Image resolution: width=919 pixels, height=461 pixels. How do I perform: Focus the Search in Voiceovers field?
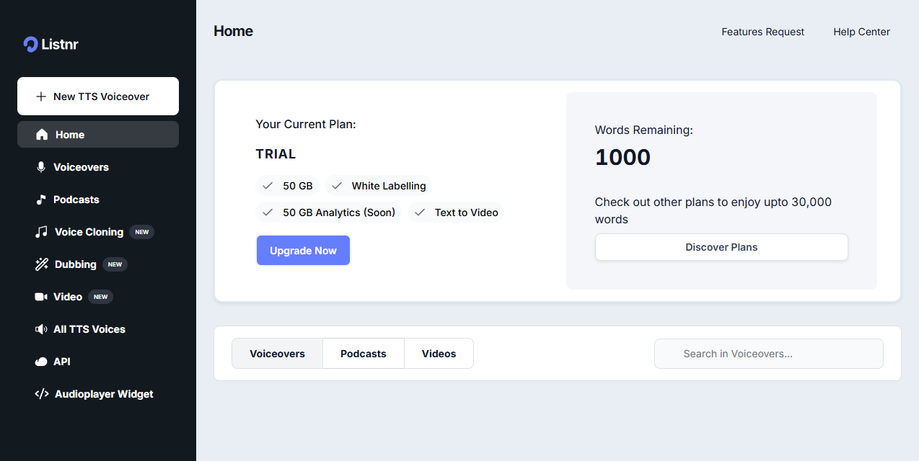click(x=769, y=354)
